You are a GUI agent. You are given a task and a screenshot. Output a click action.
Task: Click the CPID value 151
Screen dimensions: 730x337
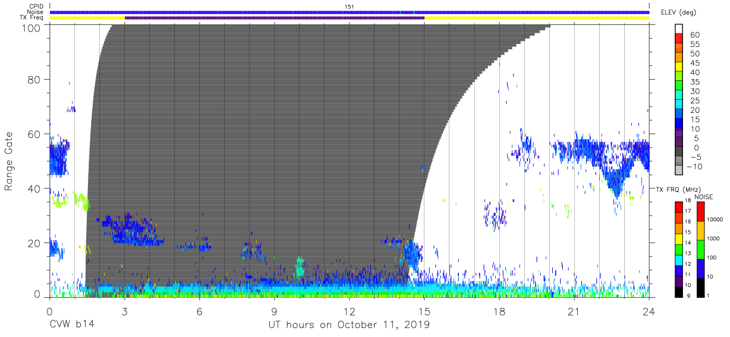(350, 7)
